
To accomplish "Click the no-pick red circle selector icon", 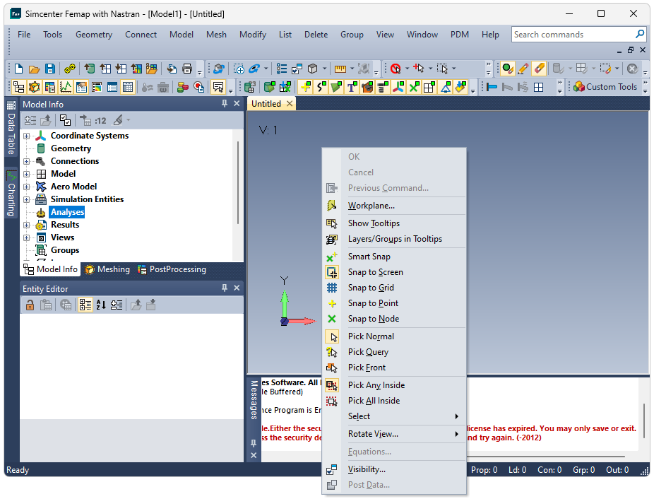I will 396,69.
